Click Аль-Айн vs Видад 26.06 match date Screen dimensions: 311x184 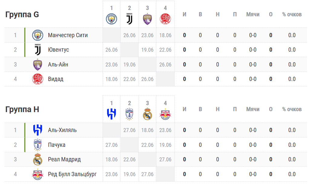[165, 65]
